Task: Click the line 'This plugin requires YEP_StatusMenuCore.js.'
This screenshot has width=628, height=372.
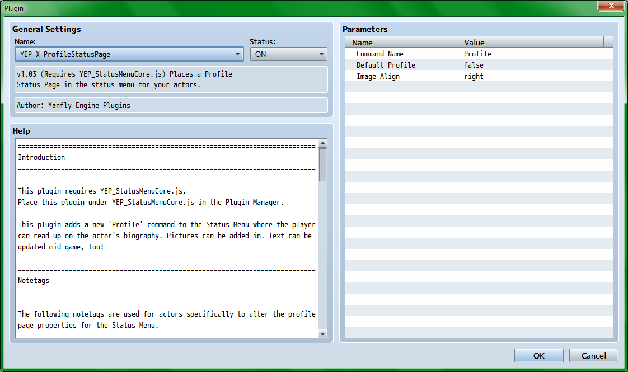Action: (x=102, y=191)
